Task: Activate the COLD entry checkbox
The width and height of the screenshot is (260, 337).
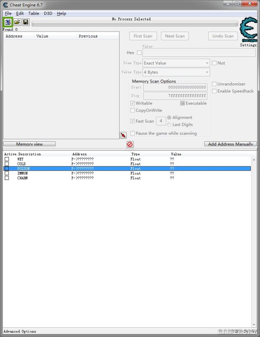Action: point(7,164)
